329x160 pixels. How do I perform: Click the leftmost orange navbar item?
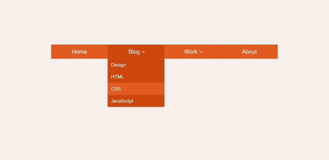pos(79,52)
